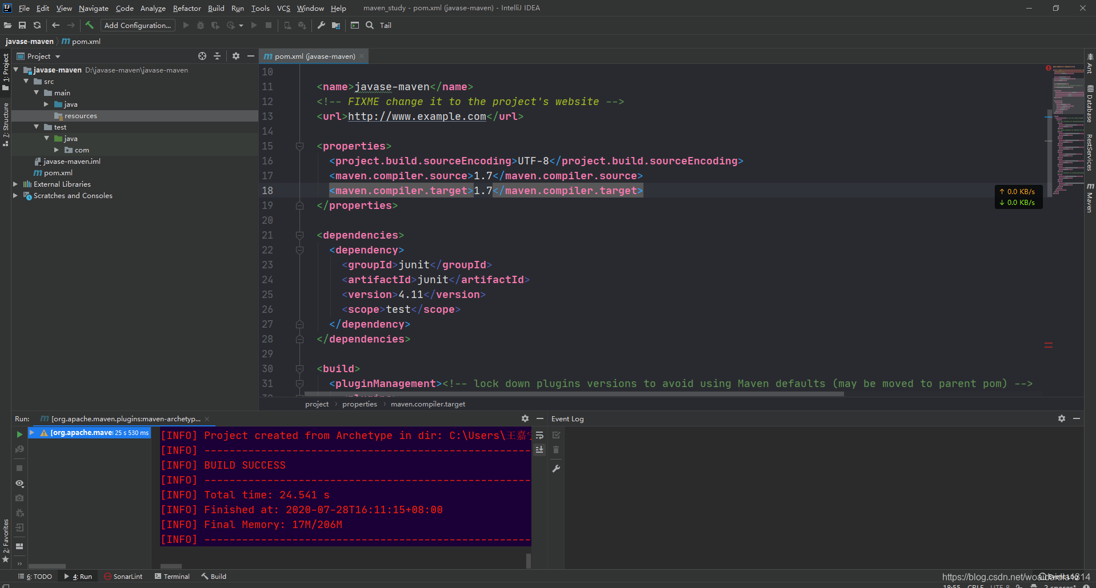Screen dimensions: 1096x588
Task: Click properties breadcrumb in editor footer
Action: 359,404
